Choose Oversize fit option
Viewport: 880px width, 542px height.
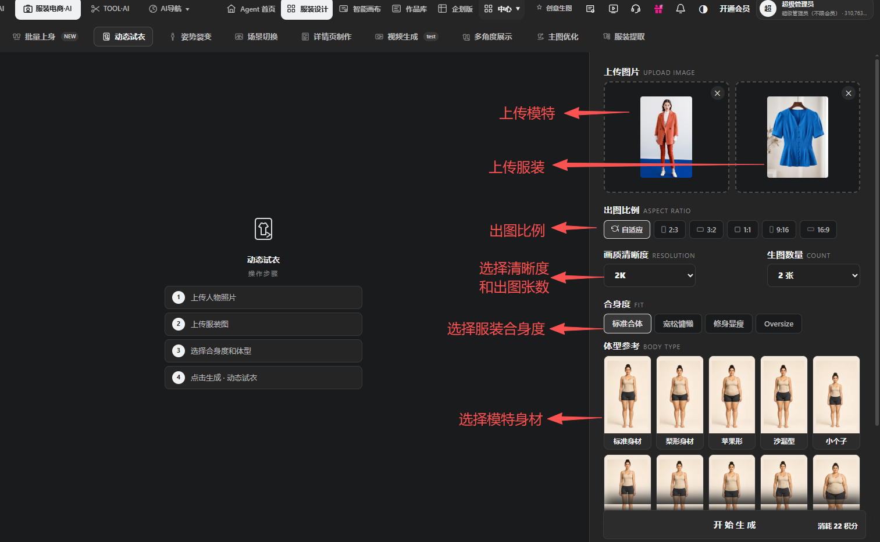pyautogui.click(x=779, y=324)
